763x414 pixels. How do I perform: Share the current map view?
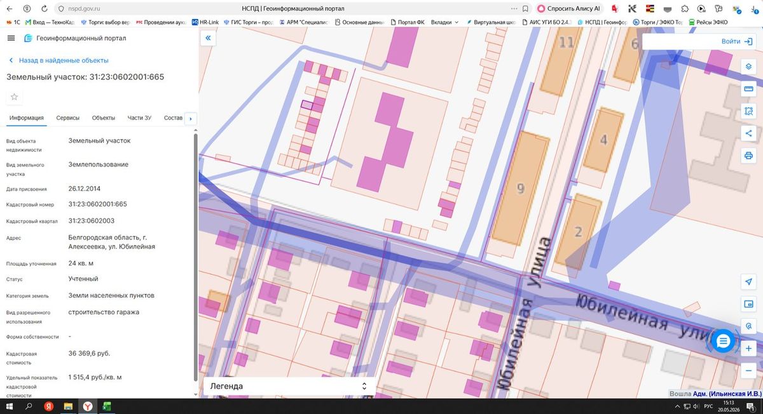coord(748,133)
